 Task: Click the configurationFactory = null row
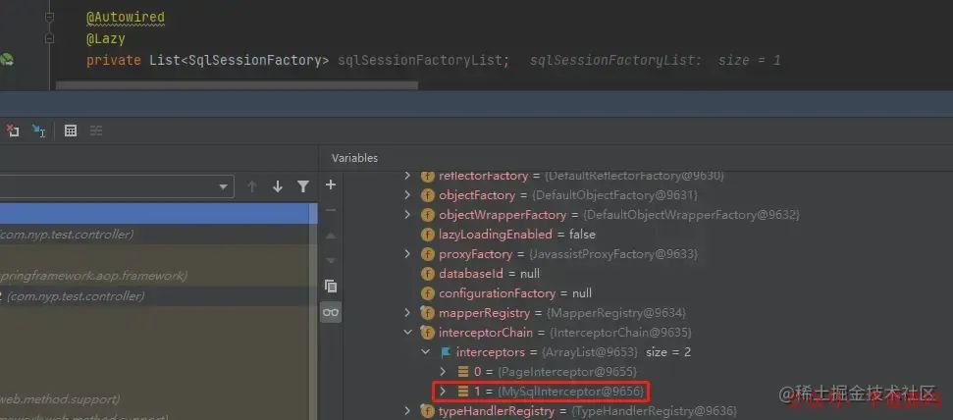tap(515, 293)
